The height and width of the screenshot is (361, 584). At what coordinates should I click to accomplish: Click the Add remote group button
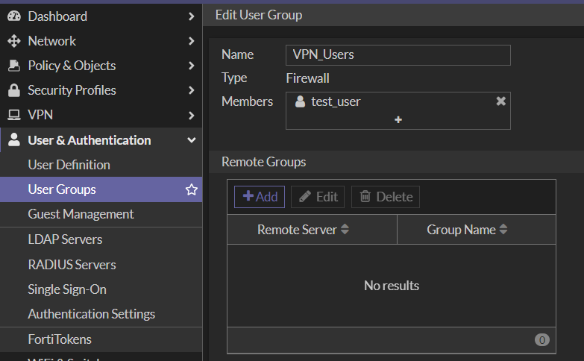pyautogui.click(x=260, y=197)
